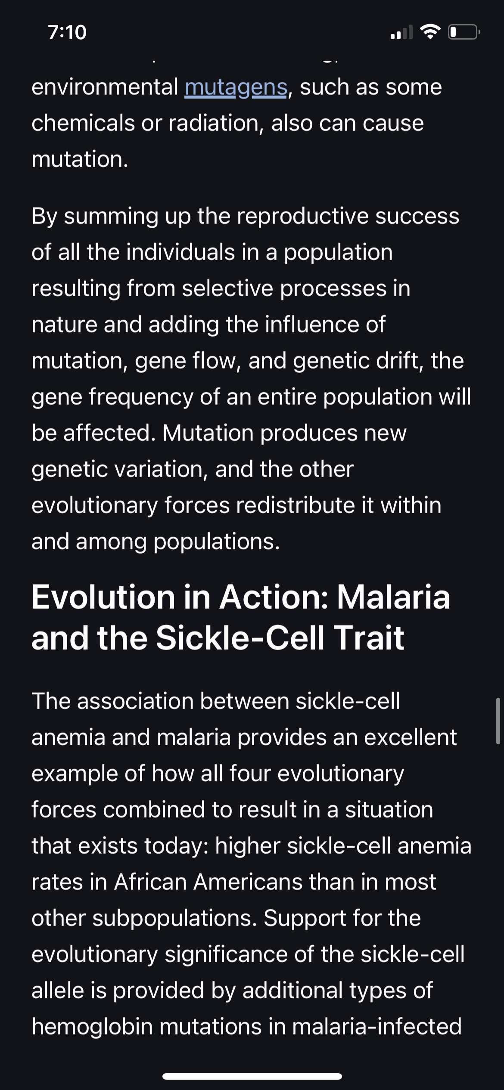
Task: Tap 'The association between sickle-cell' line
Action: pos(216,701)
